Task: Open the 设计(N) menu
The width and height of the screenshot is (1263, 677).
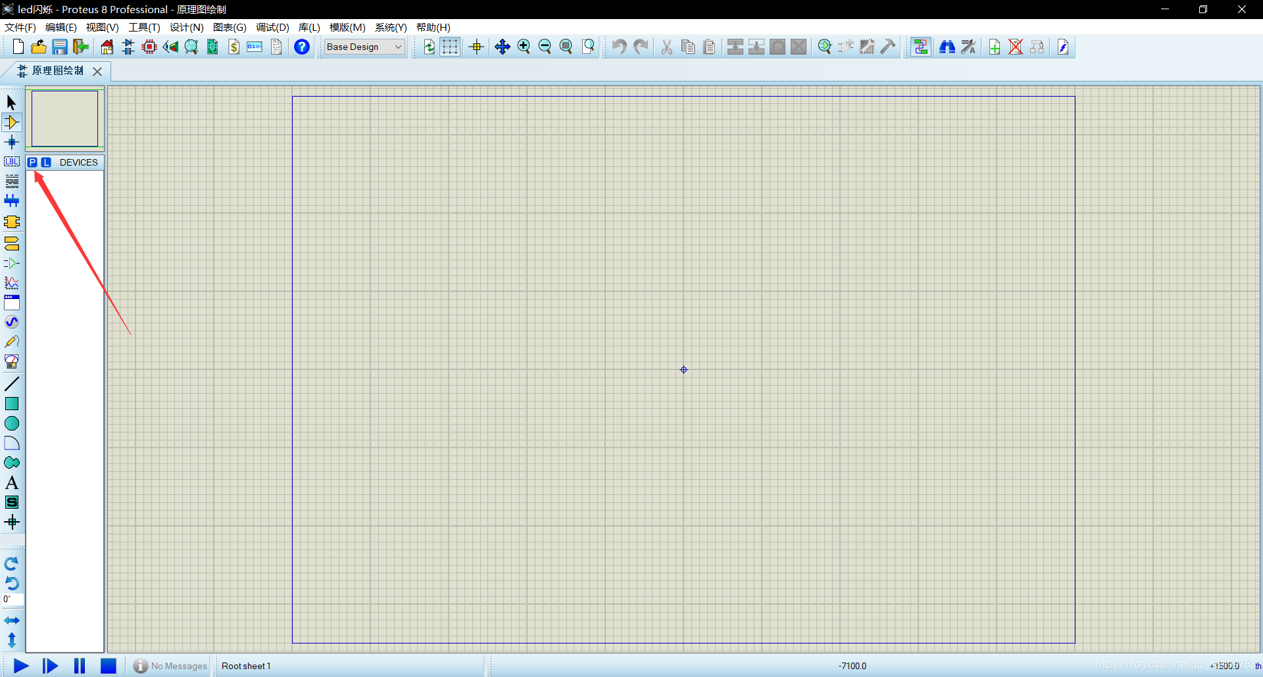Action: click(186, 27)
